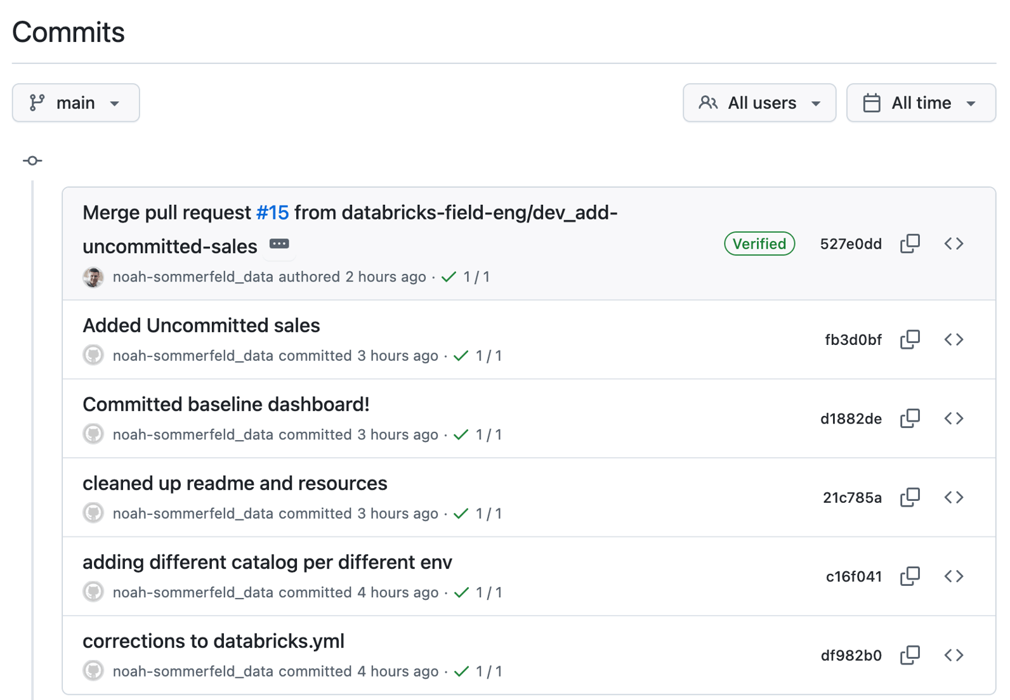Open commit hash df982b0
Viewport: 1010px width, 700px height.
coord(850,656)
